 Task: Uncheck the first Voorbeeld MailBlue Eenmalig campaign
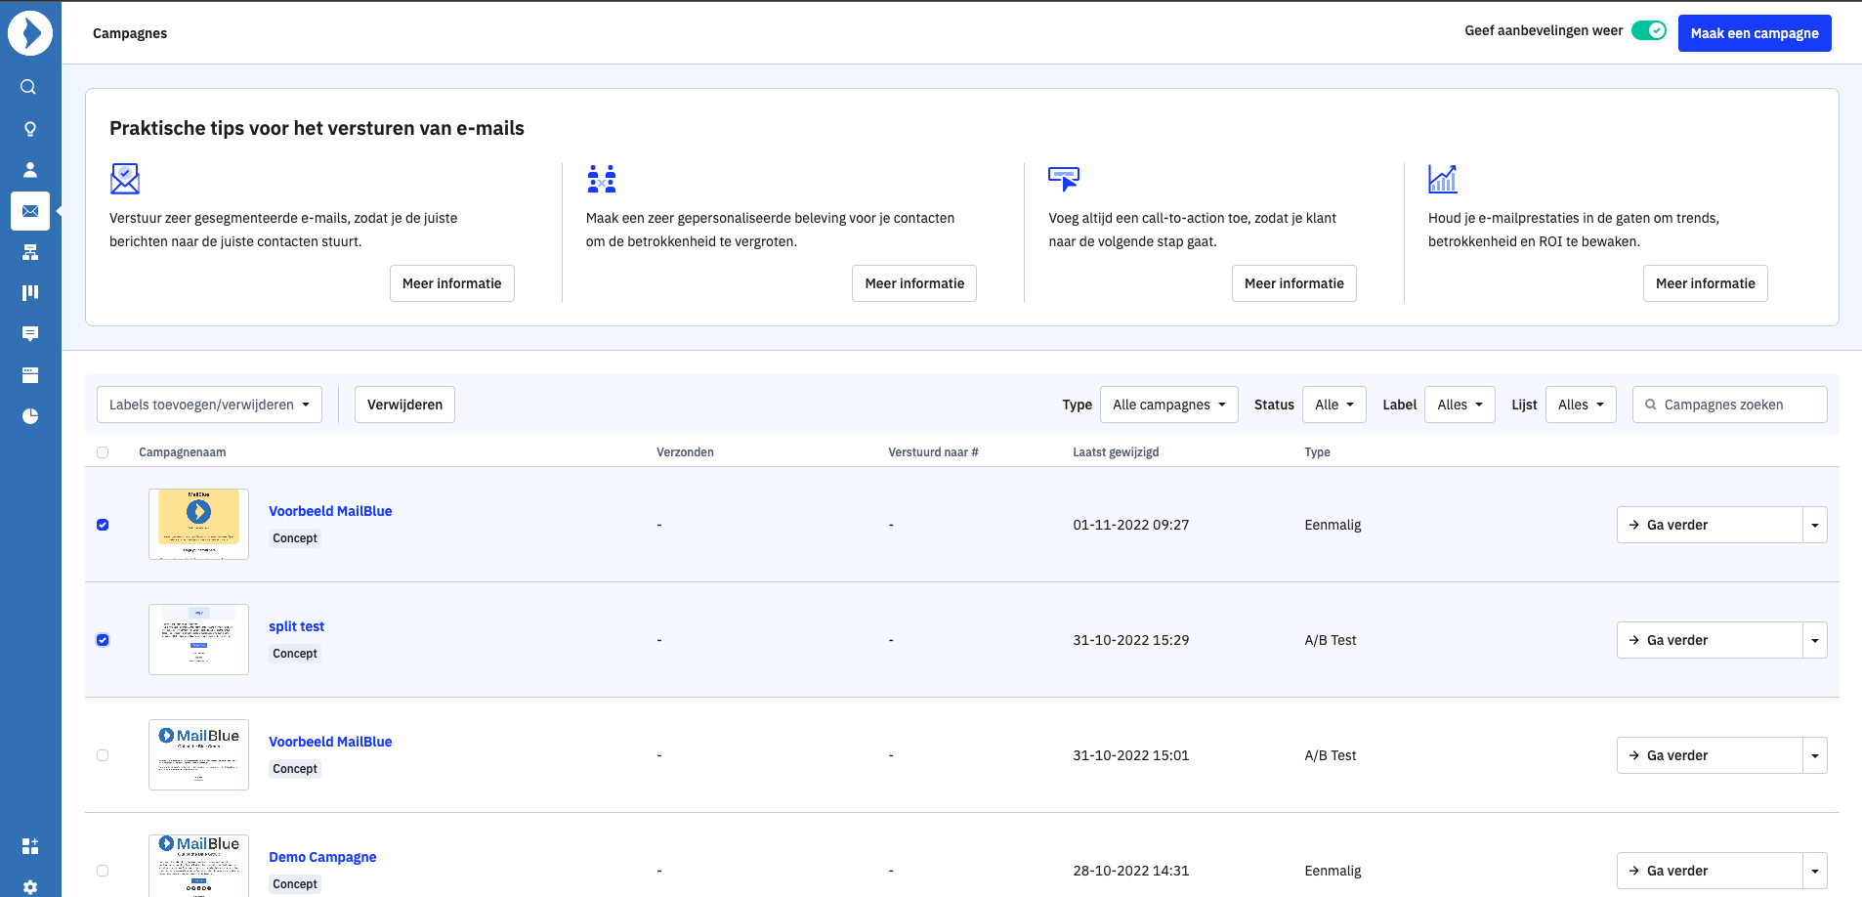[103, 525]
